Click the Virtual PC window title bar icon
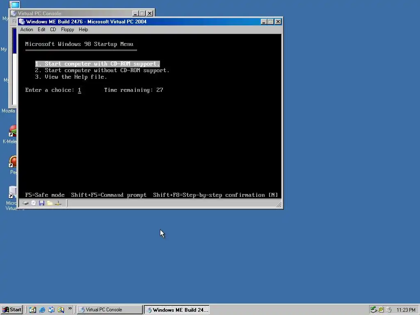420x315 pixels. click(22, 22)
